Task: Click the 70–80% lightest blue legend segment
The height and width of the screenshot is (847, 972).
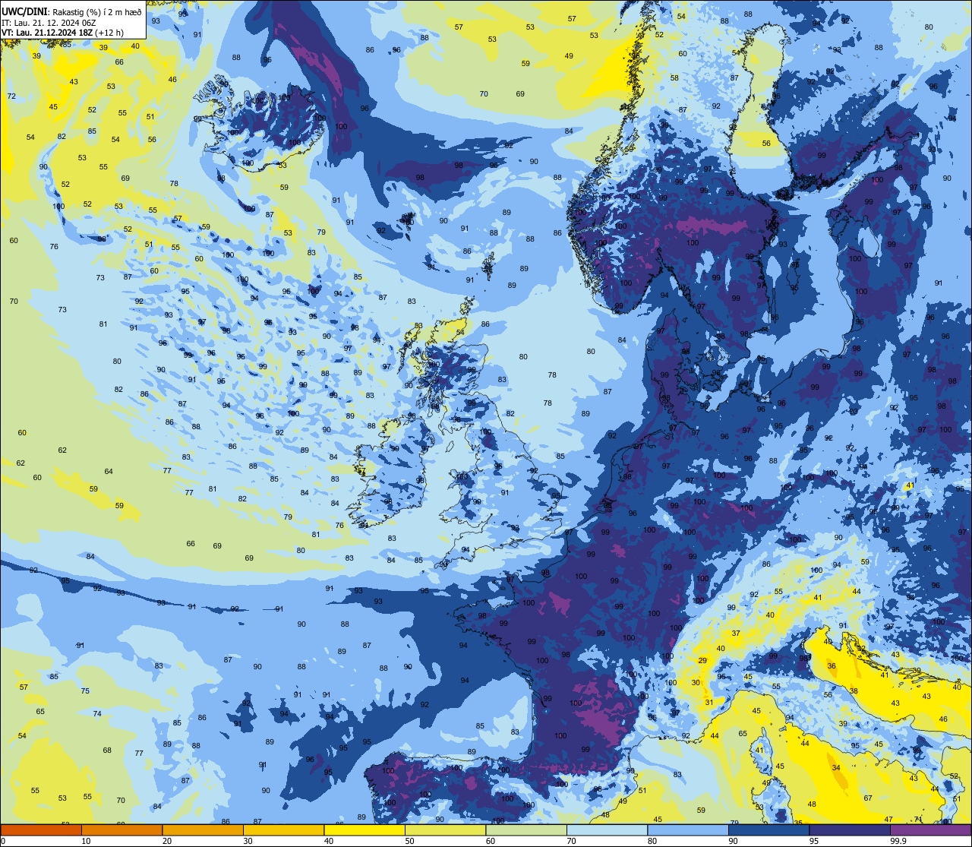Action: click(607, 830)
